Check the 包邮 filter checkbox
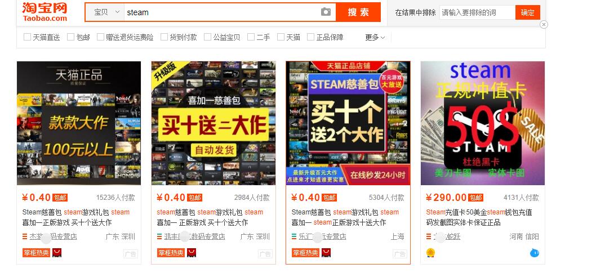 click(x=70, y=37)
